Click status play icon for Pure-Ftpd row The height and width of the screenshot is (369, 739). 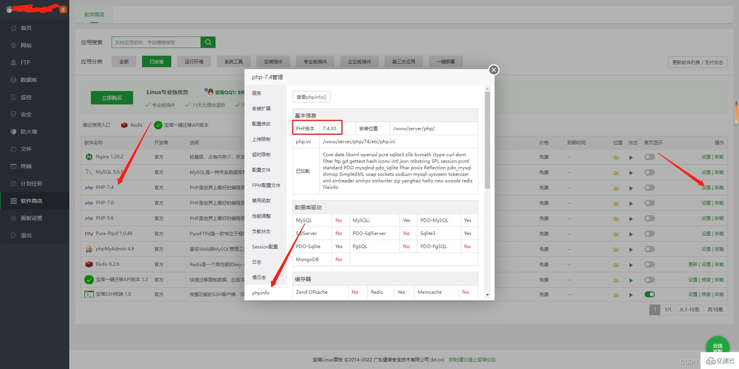tap(631, 234)
